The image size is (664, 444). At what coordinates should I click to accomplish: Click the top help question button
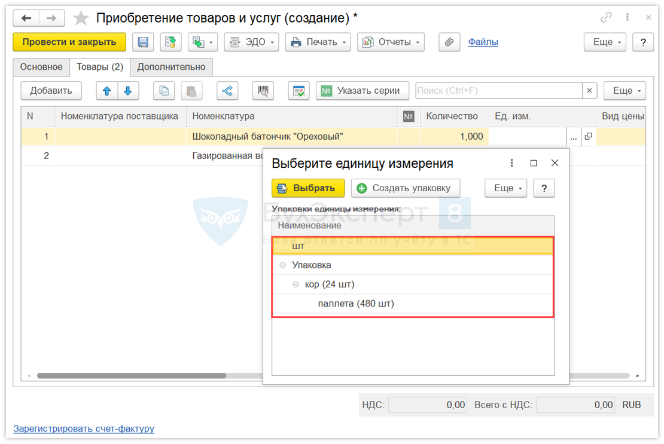(643, 42)
